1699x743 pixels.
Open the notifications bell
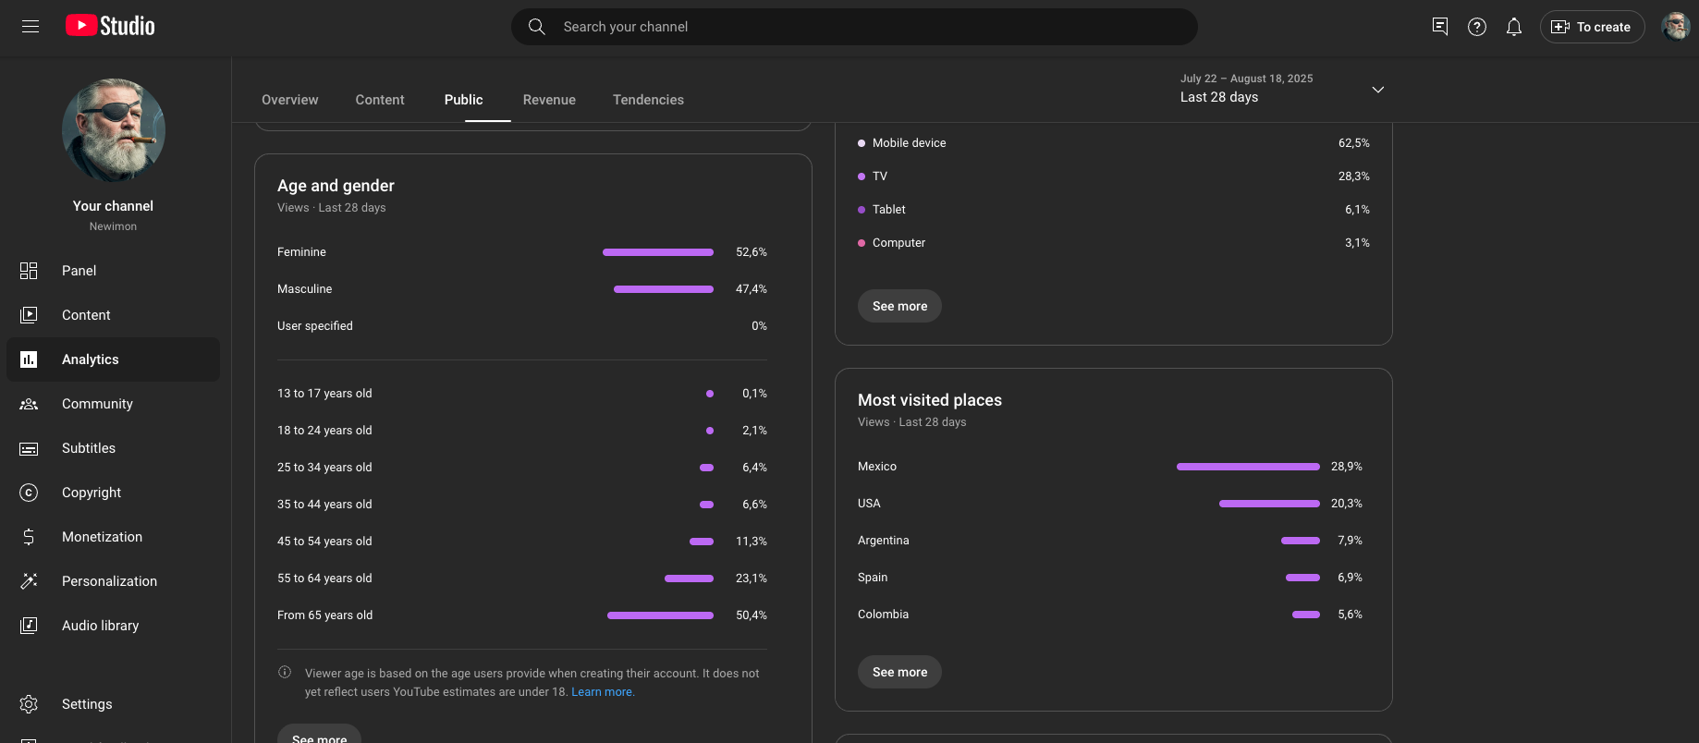click(x=1513, y=27)
